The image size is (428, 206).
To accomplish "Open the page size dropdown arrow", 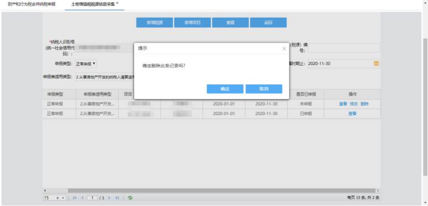I will (63, 198).
